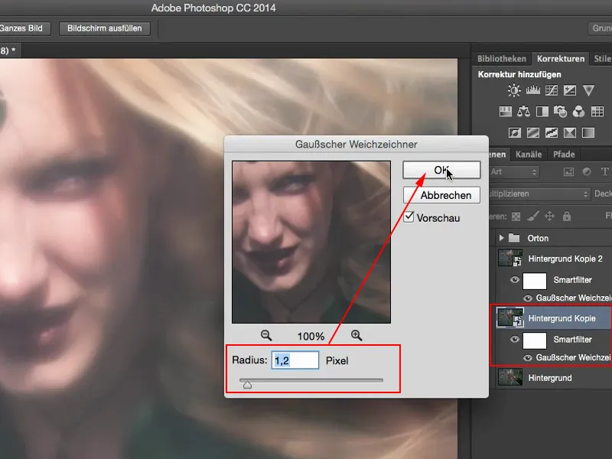Click the Orton group folder icon
612x459 pixels.
click(515, 238)
